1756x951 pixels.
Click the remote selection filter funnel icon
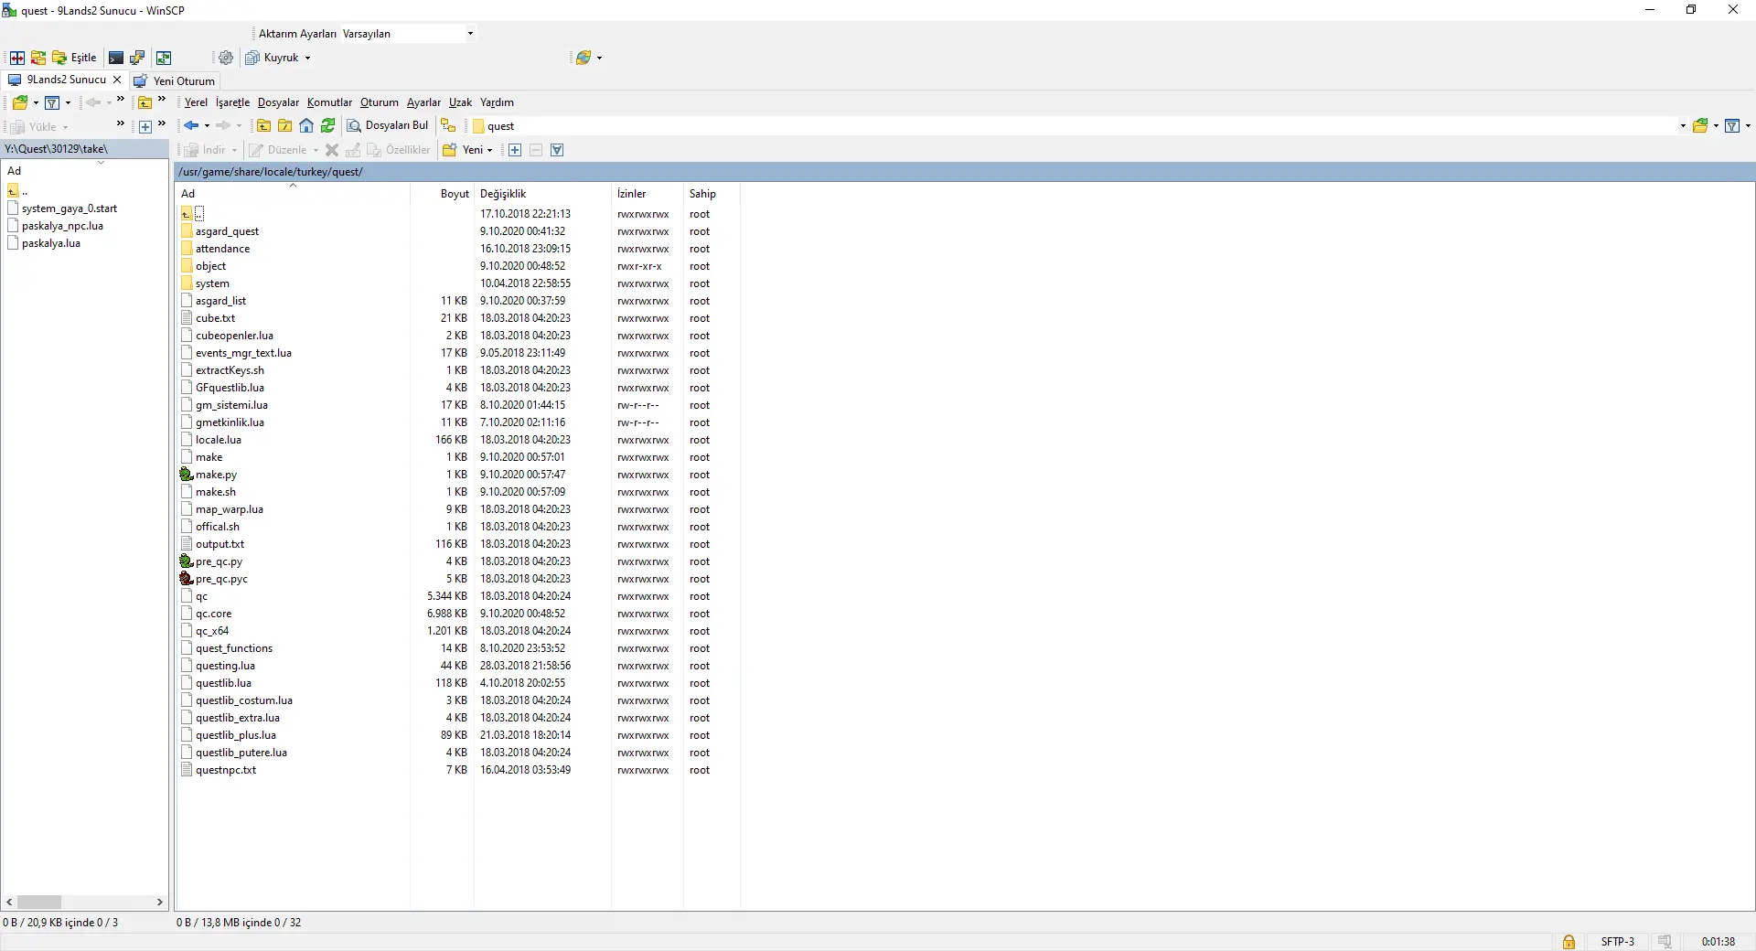pyautogui.click(x=557, y=150)
